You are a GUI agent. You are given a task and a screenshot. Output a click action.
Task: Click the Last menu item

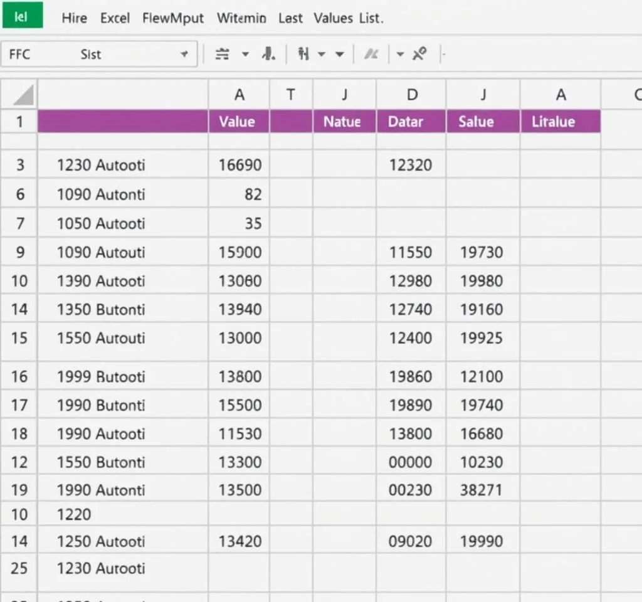(290, 18)
